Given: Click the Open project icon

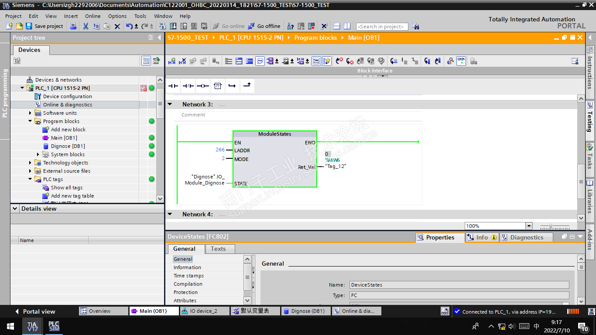Looking at the screenshot, I should click(x=19, y=26).
